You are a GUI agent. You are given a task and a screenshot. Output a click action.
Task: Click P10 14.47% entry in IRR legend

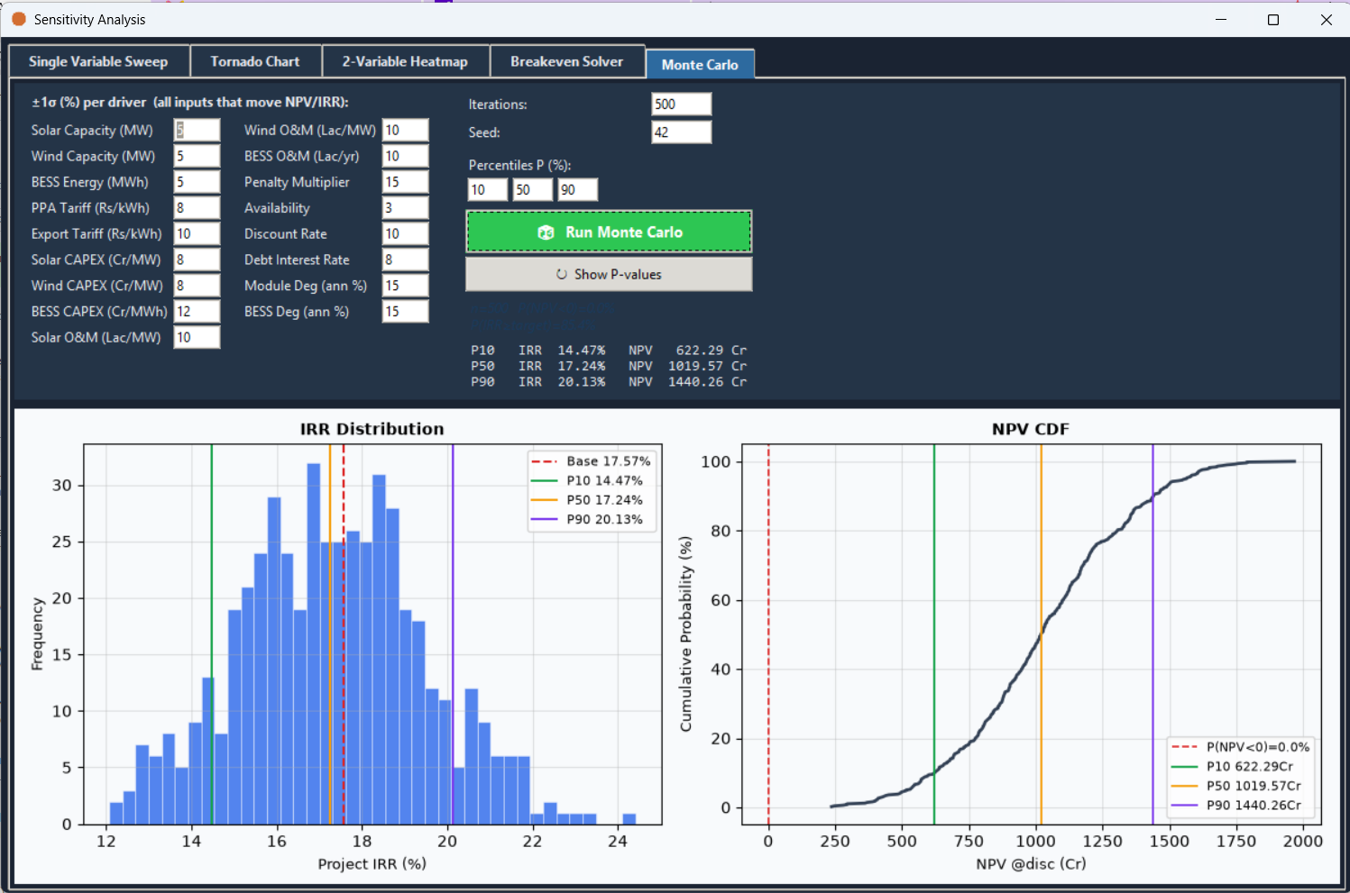(x=588, y=480)
